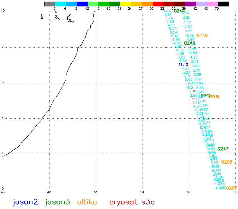
Task: Click the purple 39-42 colorbar segment
Action: (191, 4)
